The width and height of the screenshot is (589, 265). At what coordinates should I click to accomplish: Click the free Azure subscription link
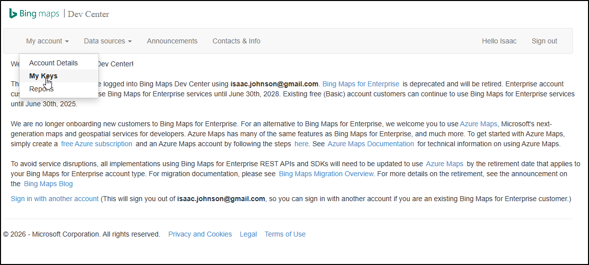click(96, 144)
